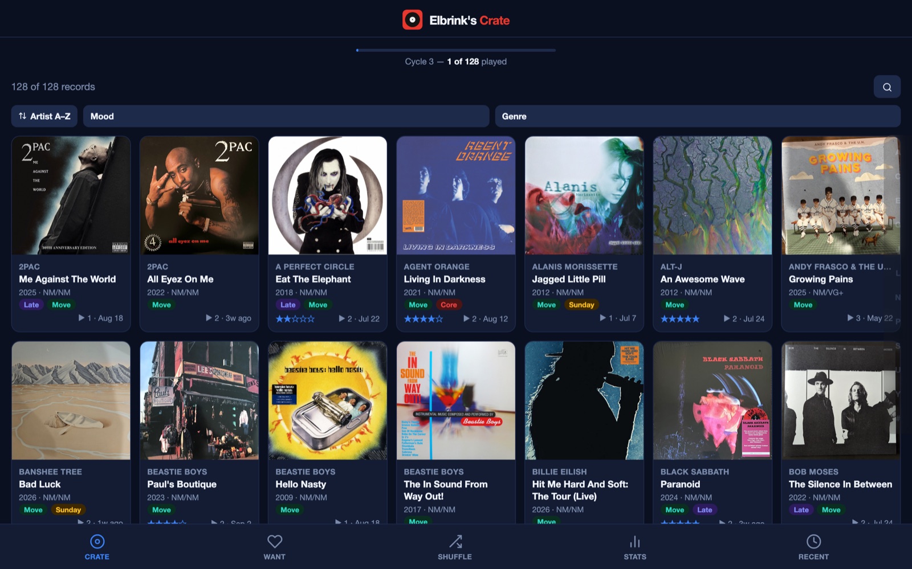This screenshot has width=912, height=569.
Task: Open Jagged Little Pill album cover
Action: coord(584,195)
